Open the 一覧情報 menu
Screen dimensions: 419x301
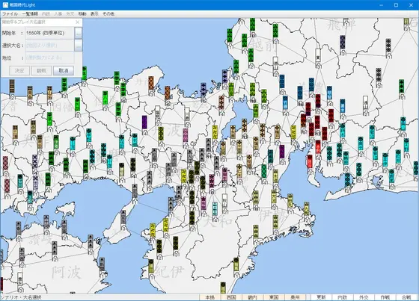point(30,14)
